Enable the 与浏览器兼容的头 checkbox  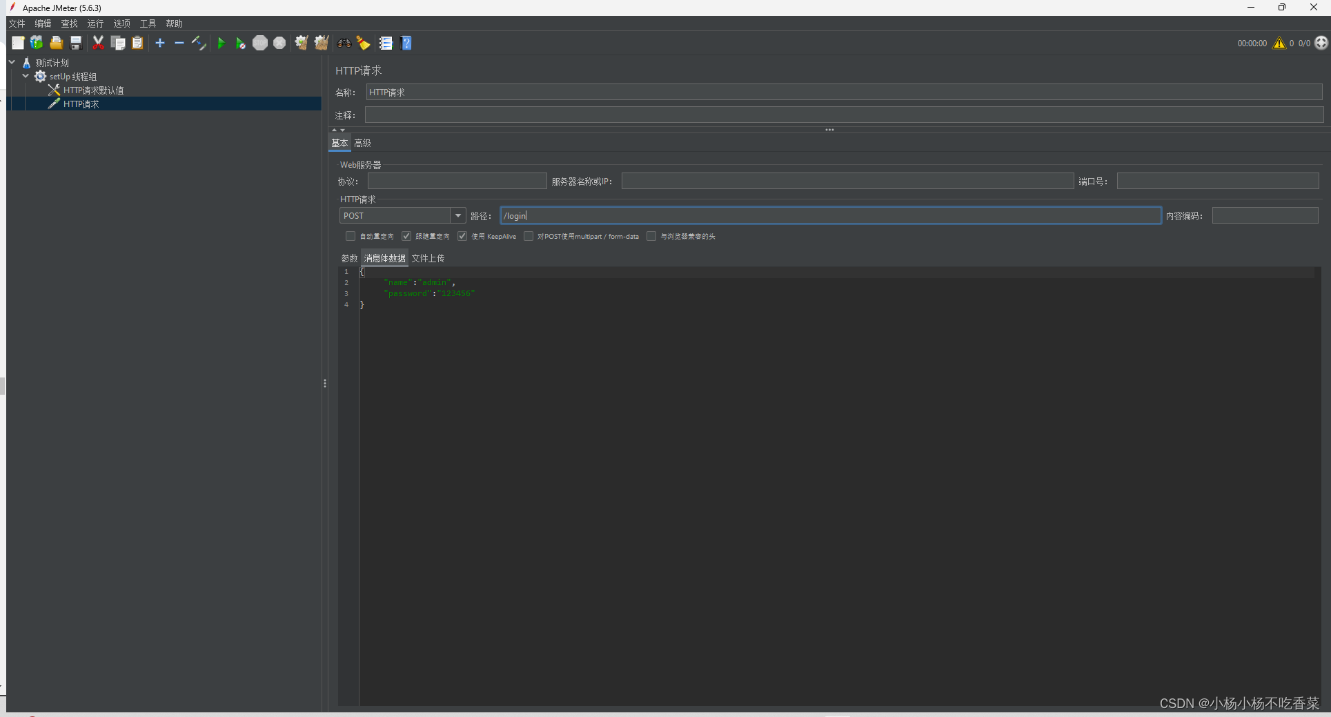[651, 236]
